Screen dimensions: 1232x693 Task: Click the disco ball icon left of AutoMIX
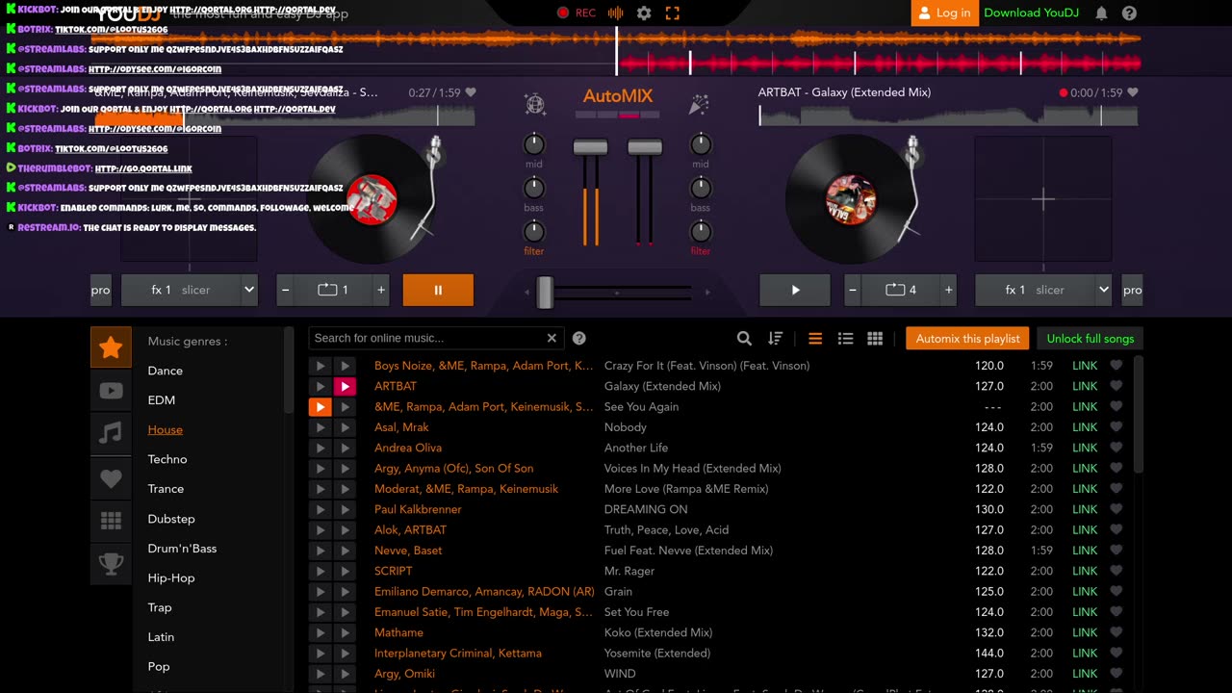[x=534, y=105]
